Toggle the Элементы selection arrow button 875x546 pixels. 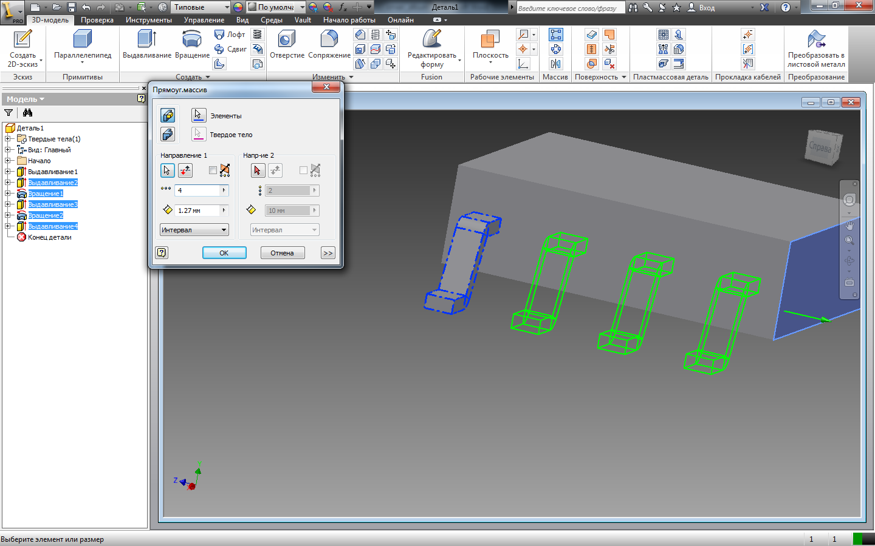[199, 115]
